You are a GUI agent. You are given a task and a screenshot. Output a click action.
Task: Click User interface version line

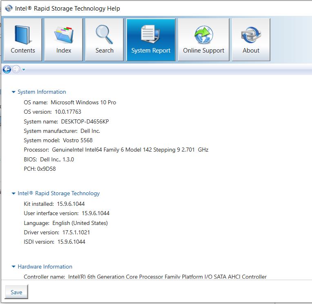[67, 213]
